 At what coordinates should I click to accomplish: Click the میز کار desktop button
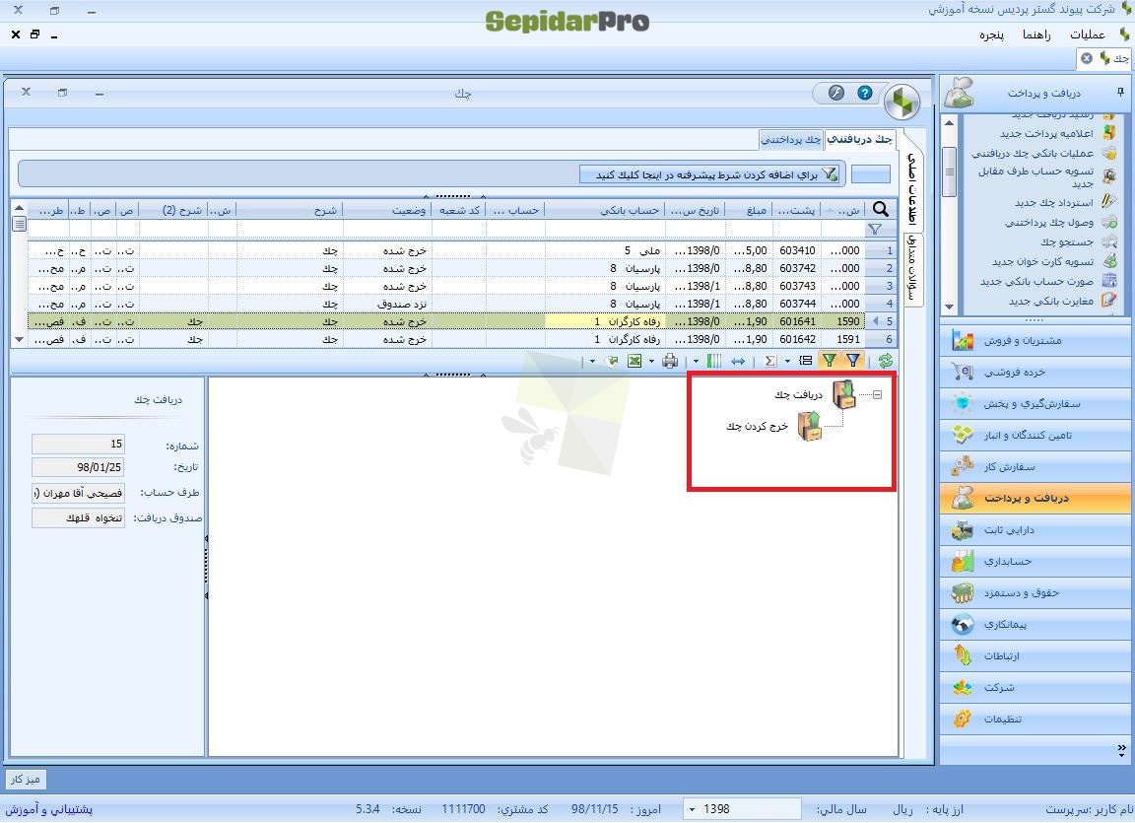tap(26, 779)
